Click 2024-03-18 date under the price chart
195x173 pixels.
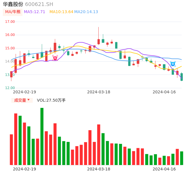[x=99, y=92]
